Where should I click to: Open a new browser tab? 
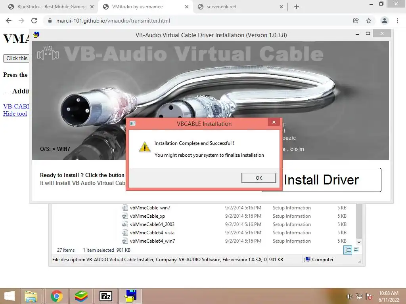click(x=297, y=7)
